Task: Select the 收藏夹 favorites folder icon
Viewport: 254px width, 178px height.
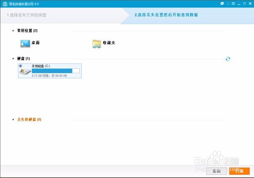Action: [x=97, y=44]
